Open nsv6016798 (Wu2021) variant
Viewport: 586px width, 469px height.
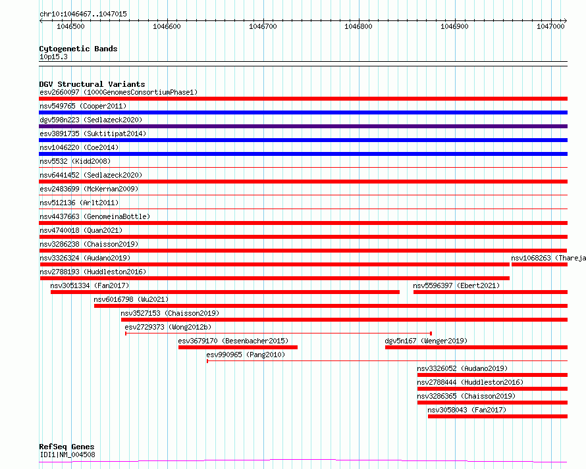[131, 299]
